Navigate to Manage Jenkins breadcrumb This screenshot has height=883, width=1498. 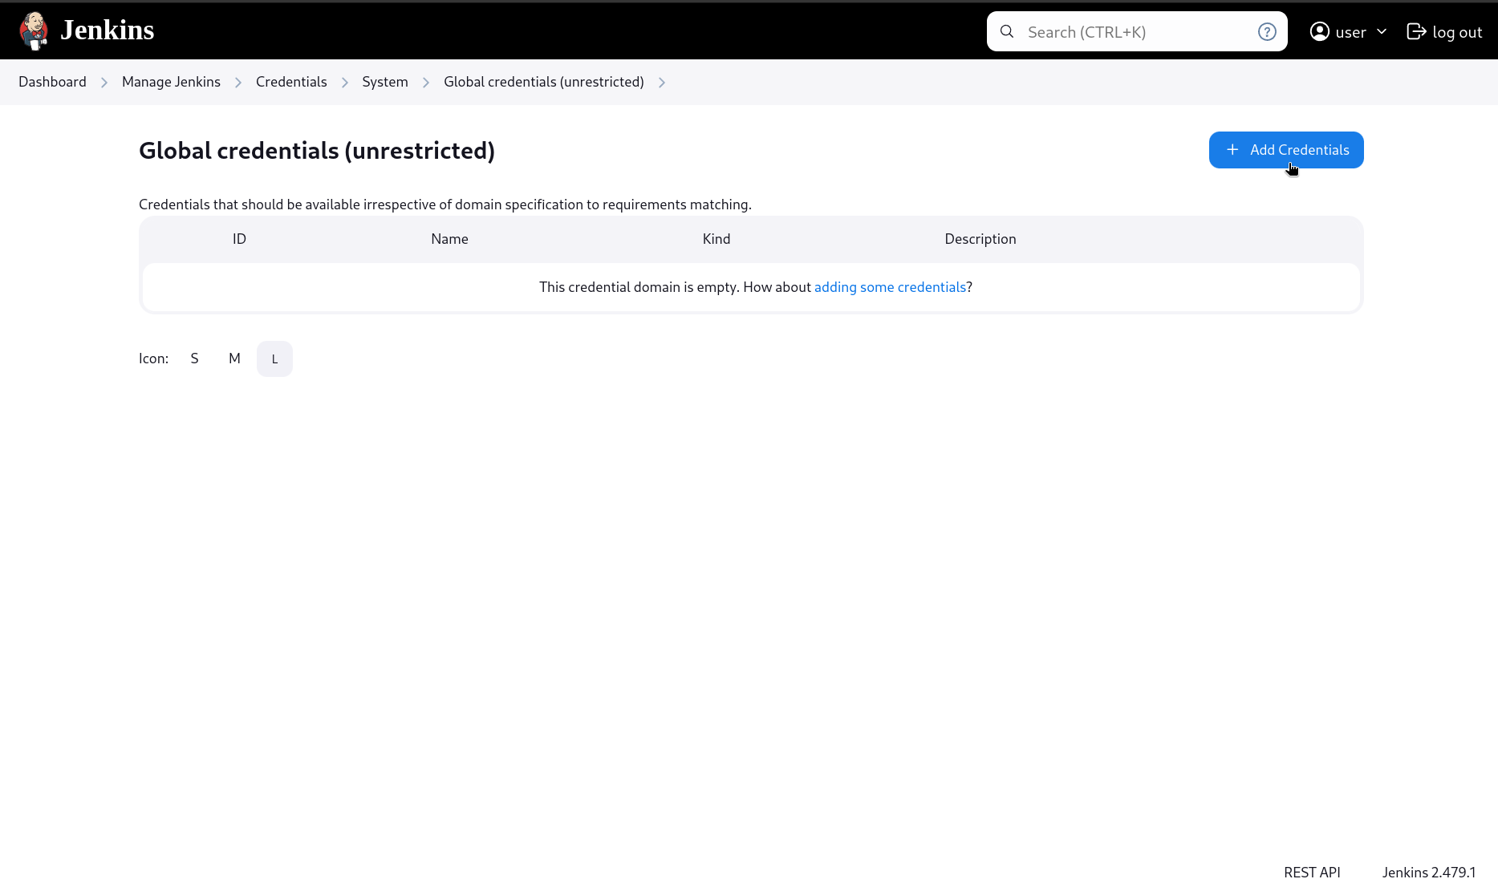point(171,82)
